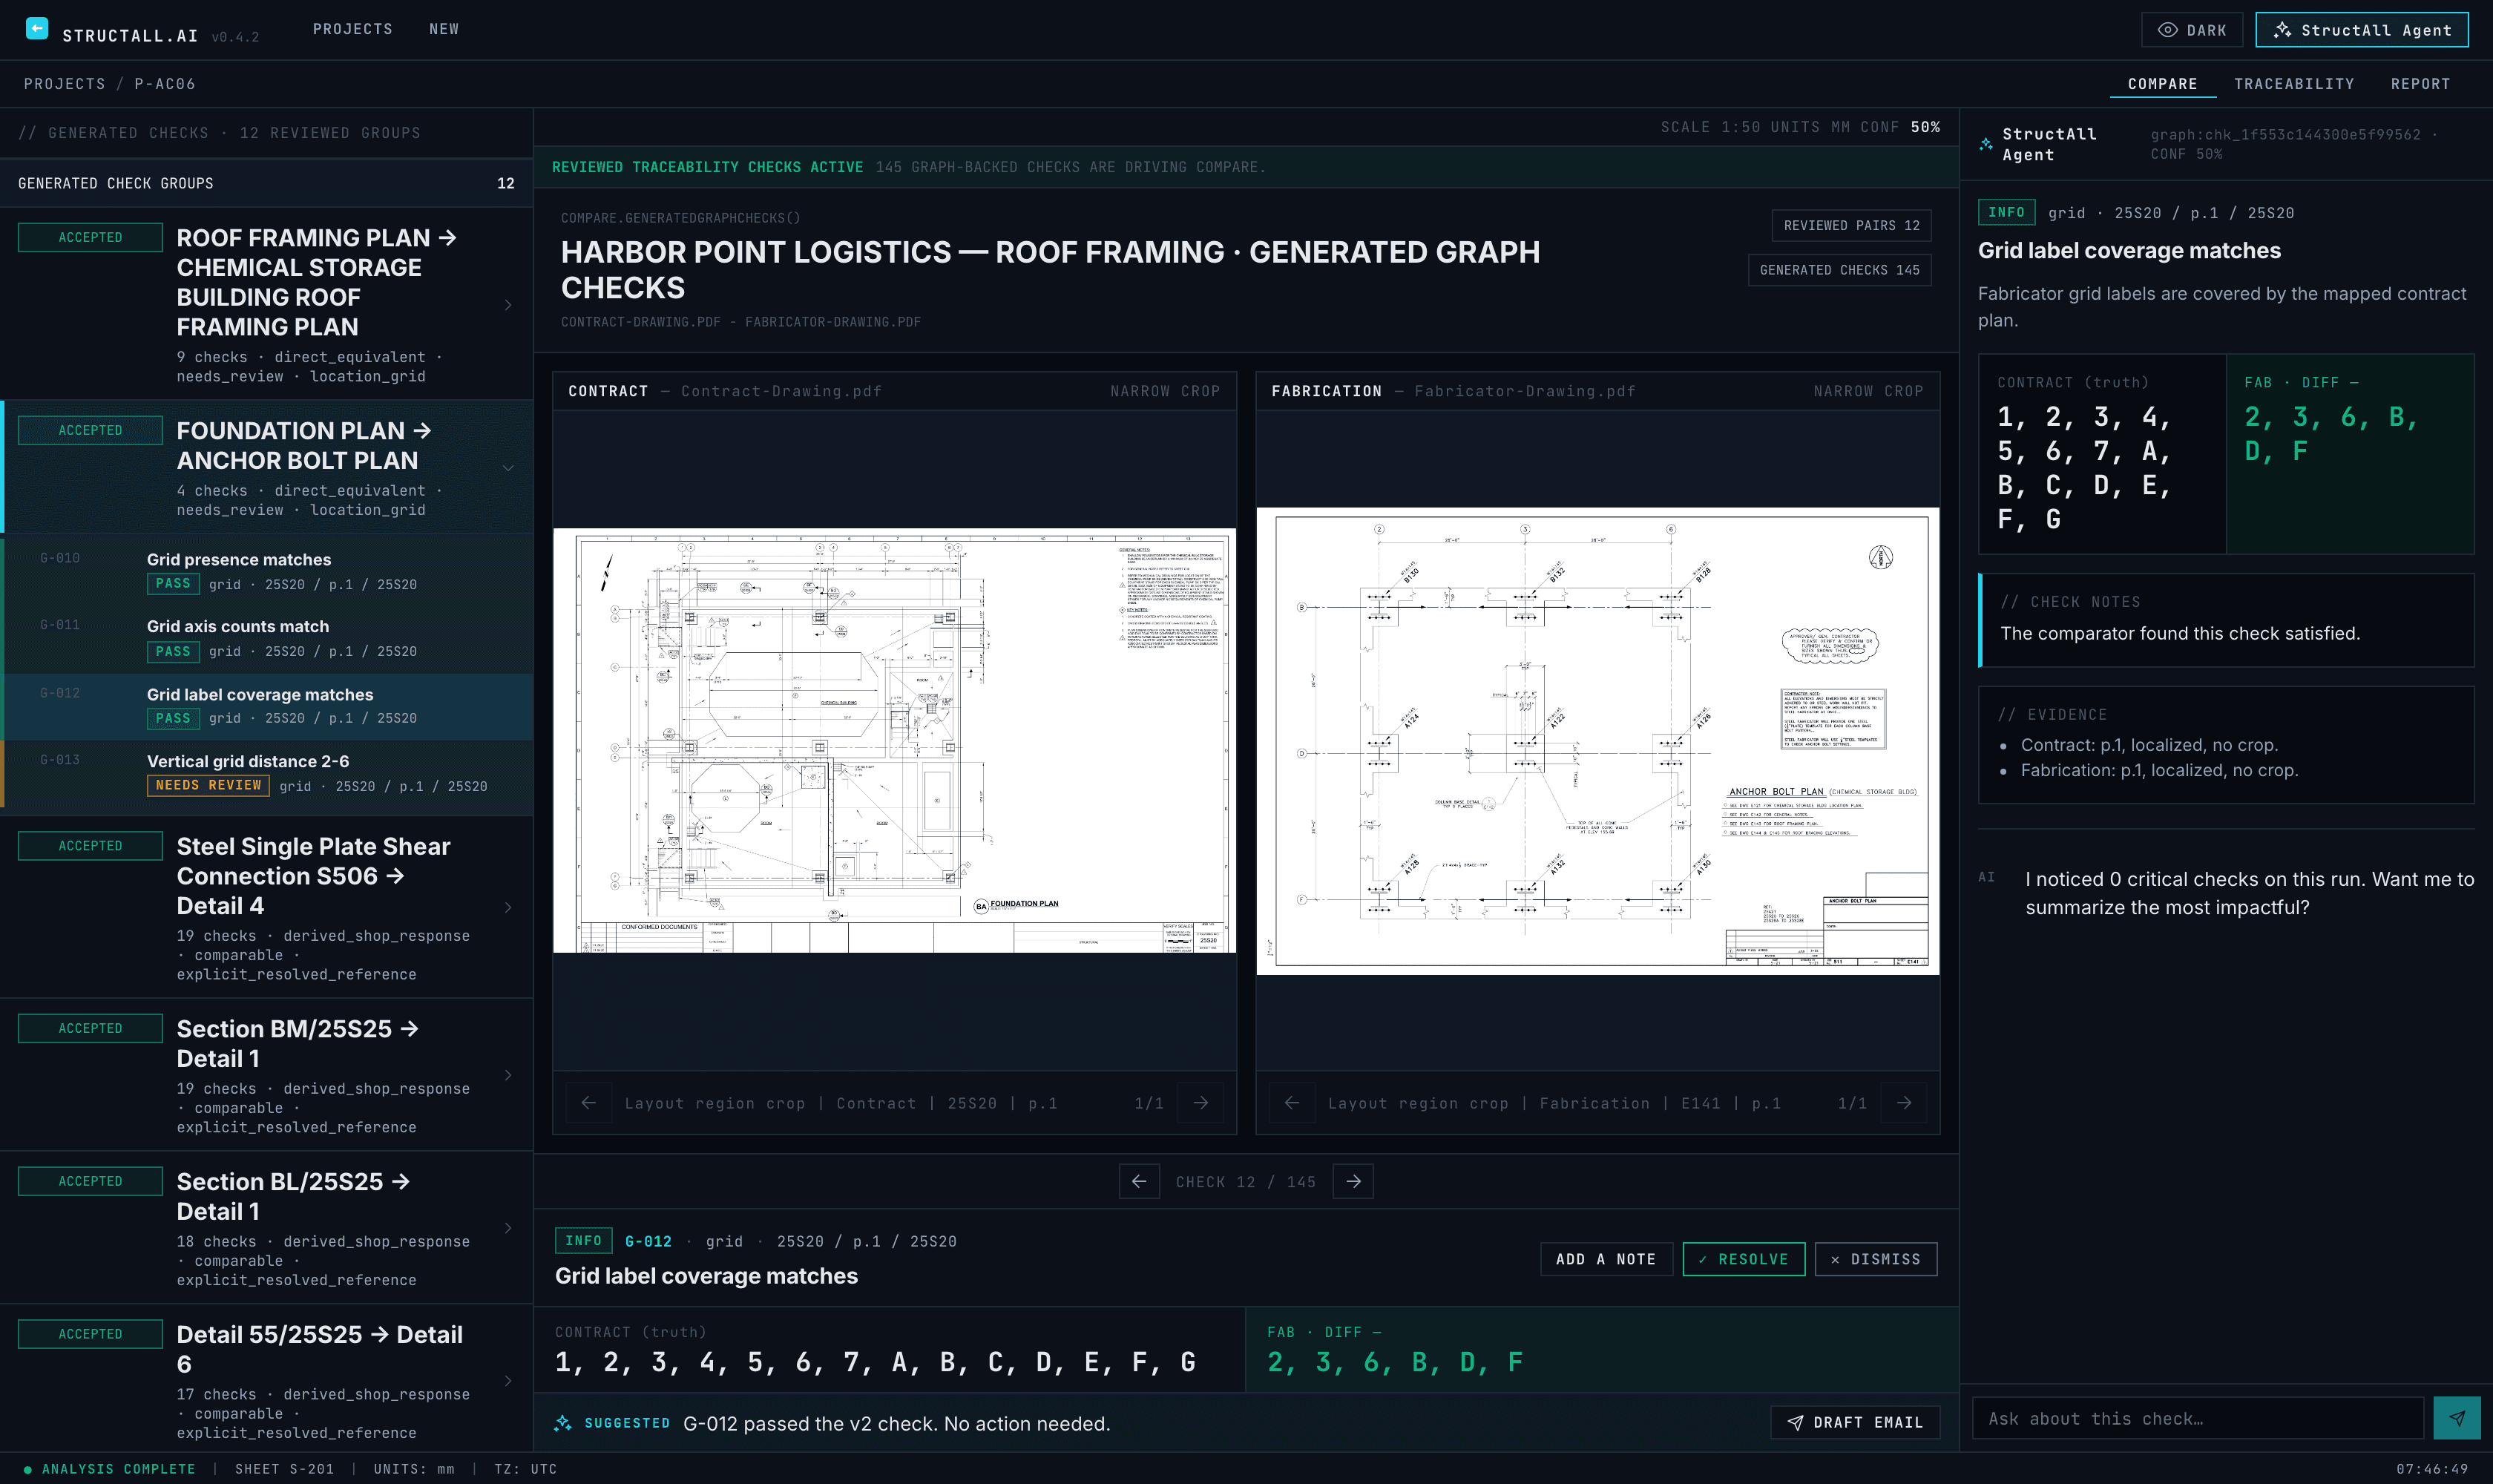Send the agent message with paper-plane button
2493x1484 pixels.
tap(2457, 1418)
